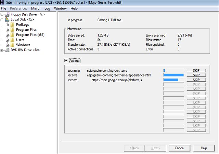Expand the Program Files (x86) node
Screen dimensions: 219x154
(7, 35)
